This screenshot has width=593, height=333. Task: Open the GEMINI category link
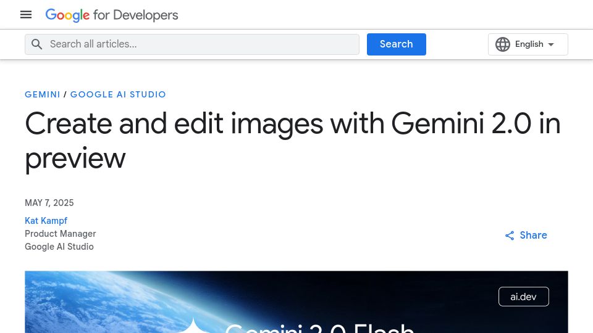click(x=43, y=94)
